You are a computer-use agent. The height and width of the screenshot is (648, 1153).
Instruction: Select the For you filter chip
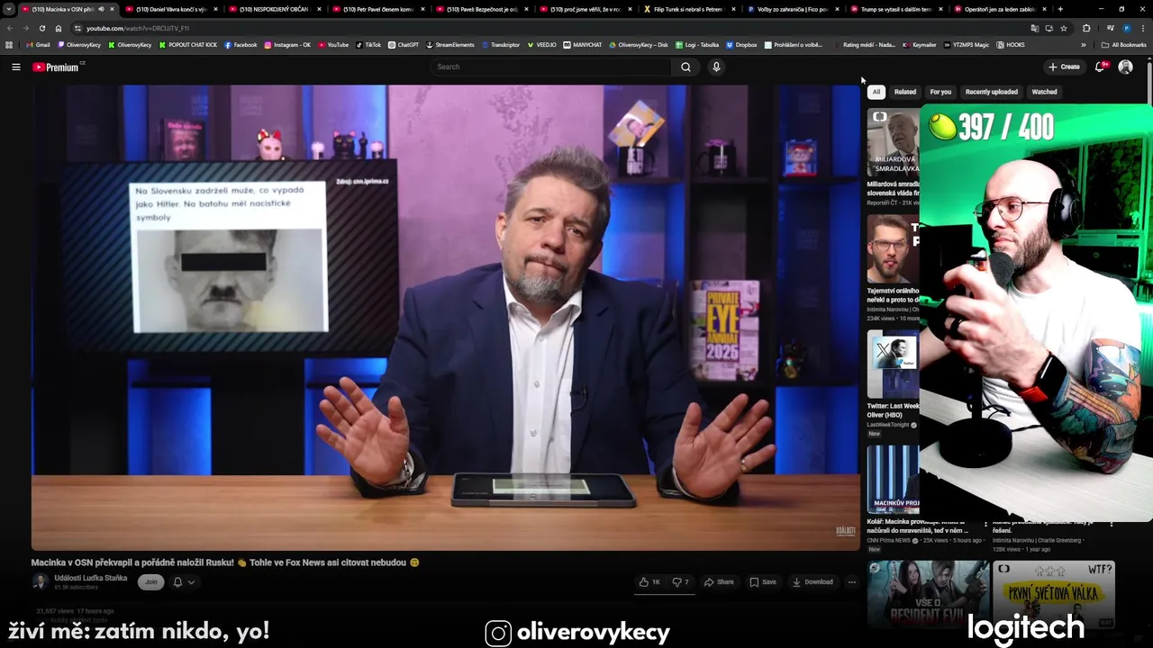940,92
